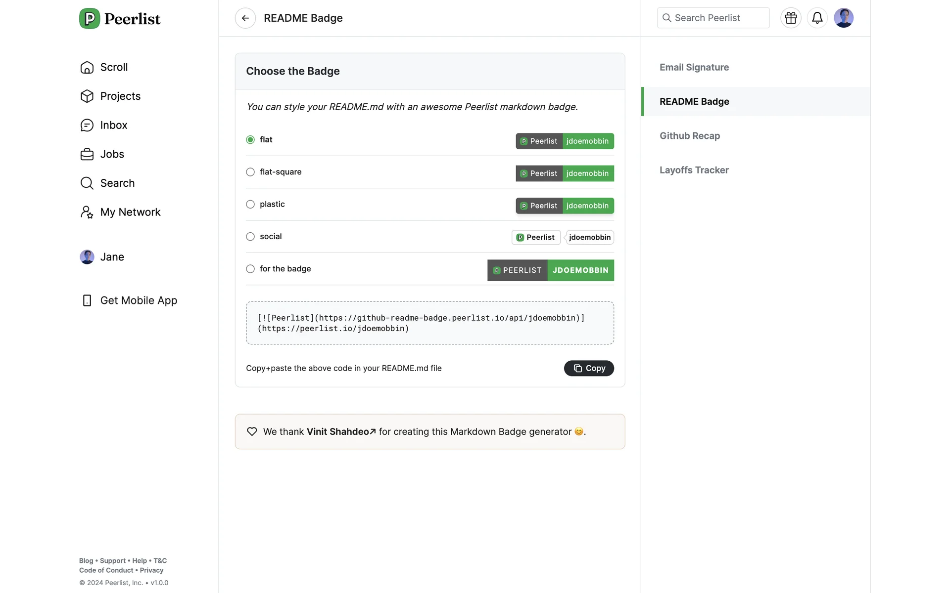Copy the README markdown code

click(588, 368)
